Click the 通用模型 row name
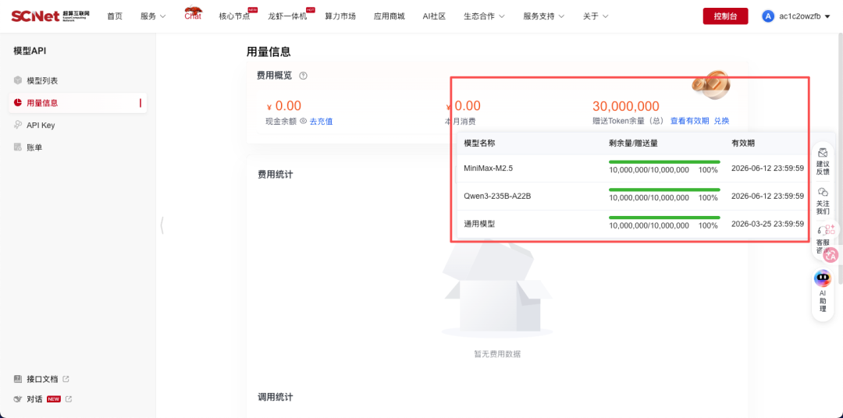Viewport: 843px width, 418px height. [x=479, y=224]
